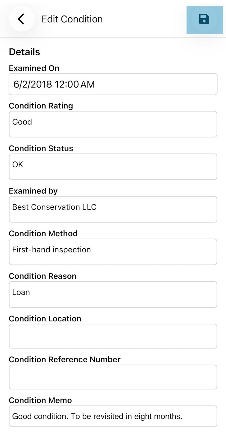
Task: Click the Condition Location label text
Action: tap(45, 318)
